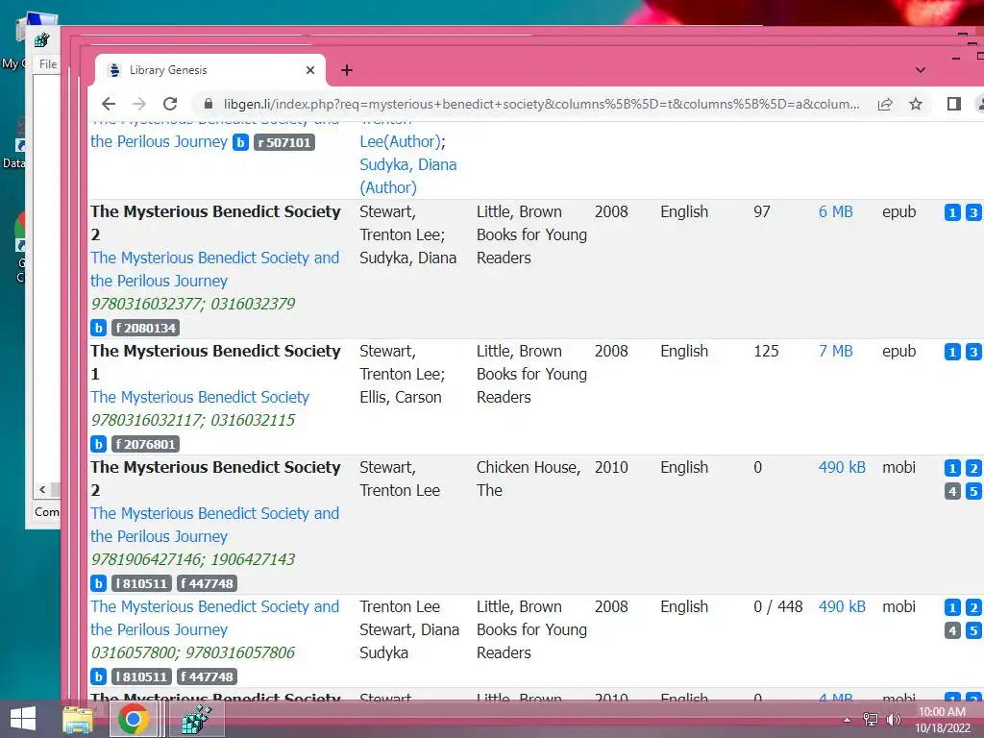The image size is (984, 738).
Task: Expand the tab search chevron
Action: [920, 70]
